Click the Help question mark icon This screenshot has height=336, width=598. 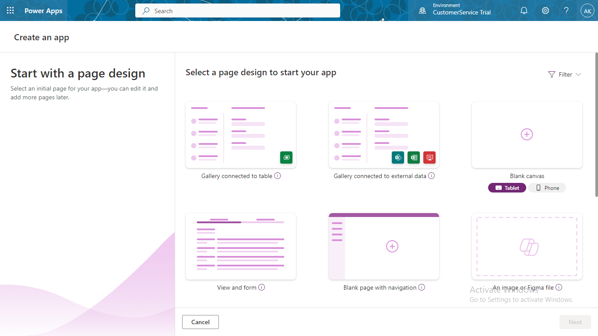(566, 10)
